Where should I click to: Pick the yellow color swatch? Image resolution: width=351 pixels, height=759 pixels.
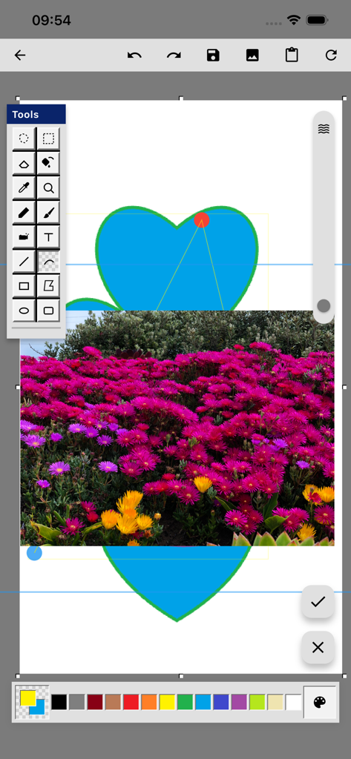pyautogui.click(x=167, y=703)
